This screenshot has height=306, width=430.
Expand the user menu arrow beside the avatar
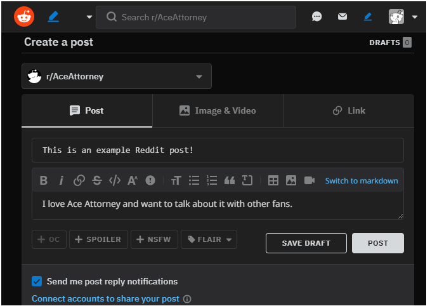coord(415,17)
